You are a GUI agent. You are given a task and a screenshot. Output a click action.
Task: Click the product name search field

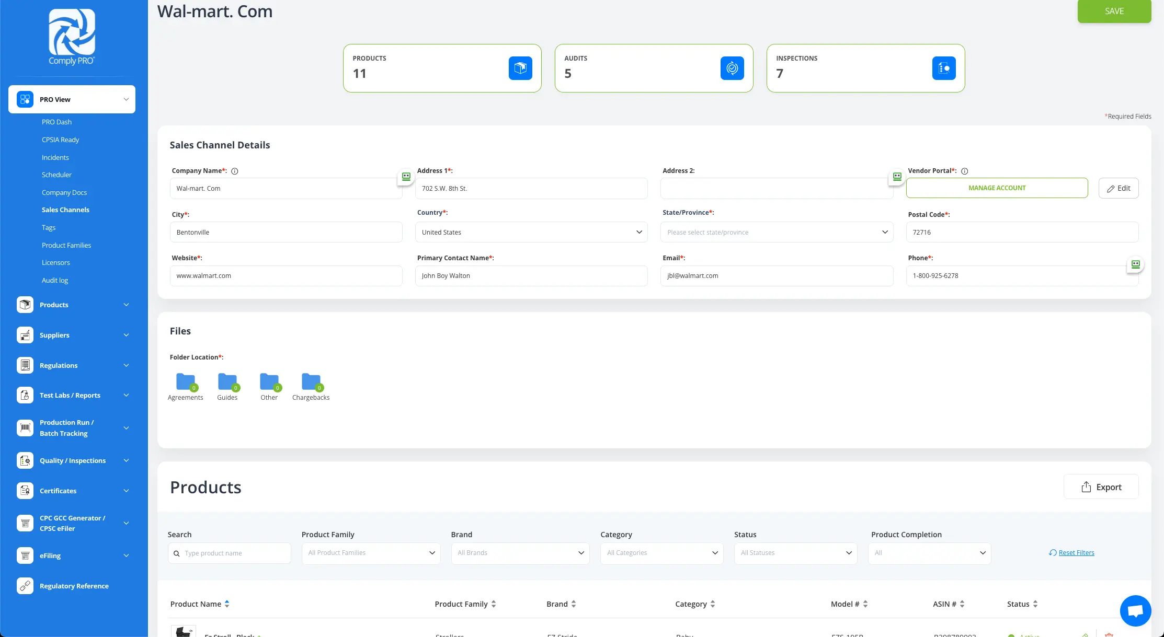point(235,553)
